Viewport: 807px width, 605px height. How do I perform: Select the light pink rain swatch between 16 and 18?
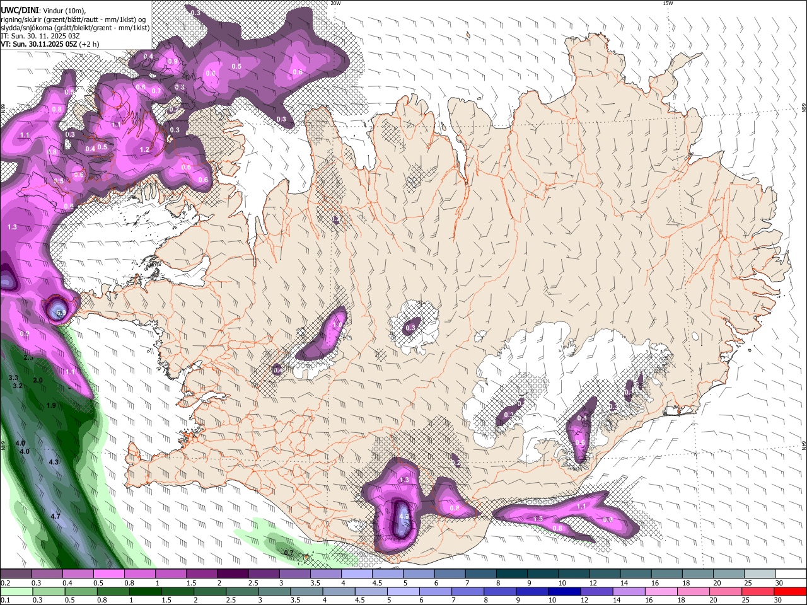[661, 591]
